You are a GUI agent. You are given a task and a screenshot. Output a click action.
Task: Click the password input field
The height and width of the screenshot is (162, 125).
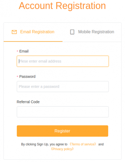[x=63, y=87]
